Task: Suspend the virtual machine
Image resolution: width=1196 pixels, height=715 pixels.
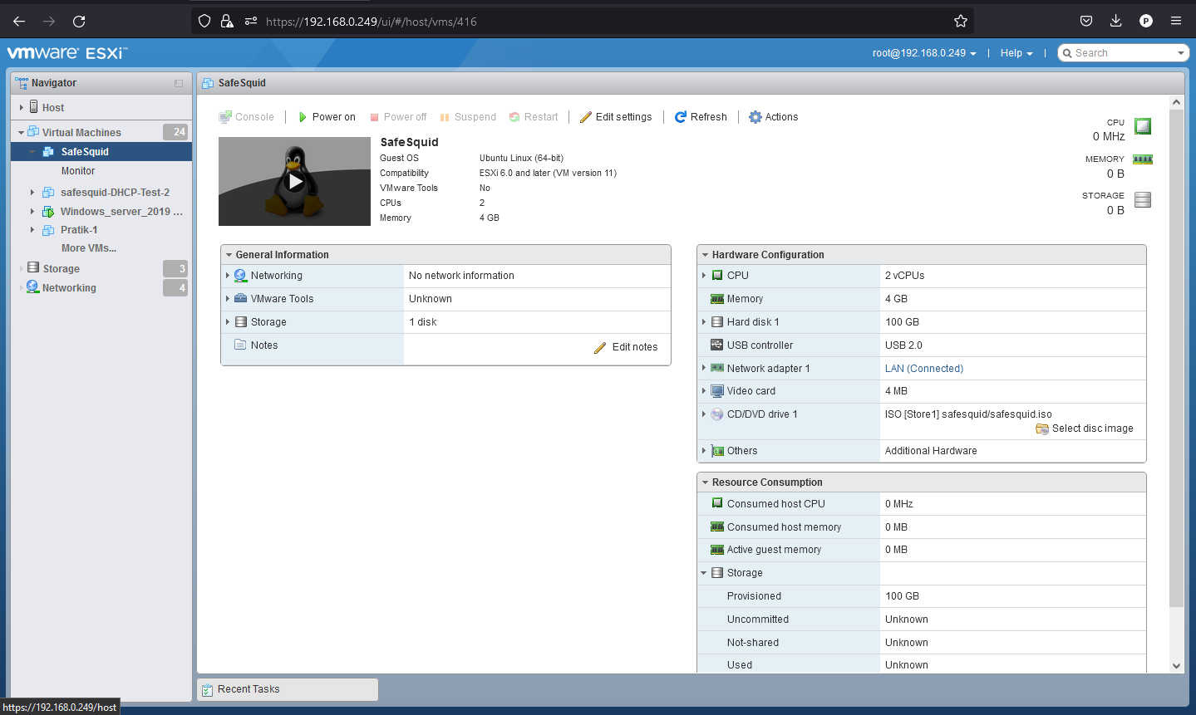Action: point(468,116)
